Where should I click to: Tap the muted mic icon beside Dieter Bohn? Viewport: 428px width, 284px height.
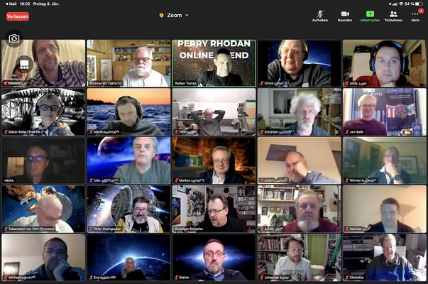(x=6, y=132)
